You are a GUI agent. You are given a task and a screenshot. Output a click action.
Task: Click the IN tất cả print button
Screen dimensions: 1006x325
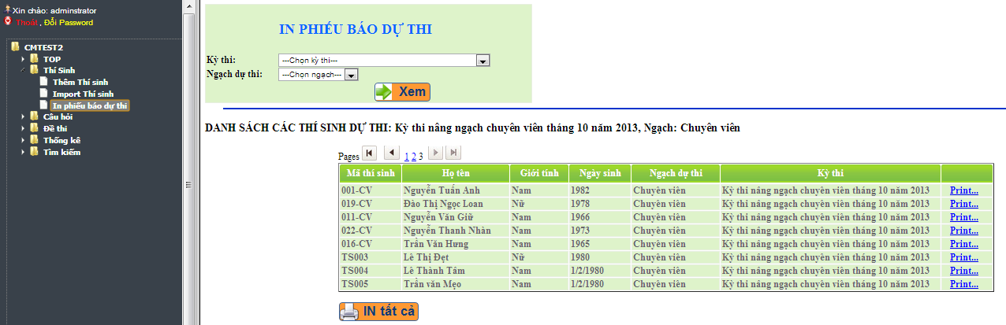click(378, 312)
